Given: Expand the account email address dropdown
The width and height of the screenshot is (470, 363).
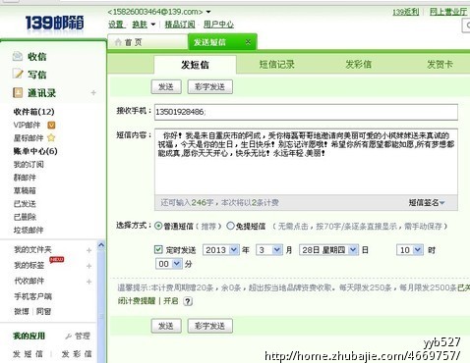Looking at the screenshot, I should click(x=208, y=12).
